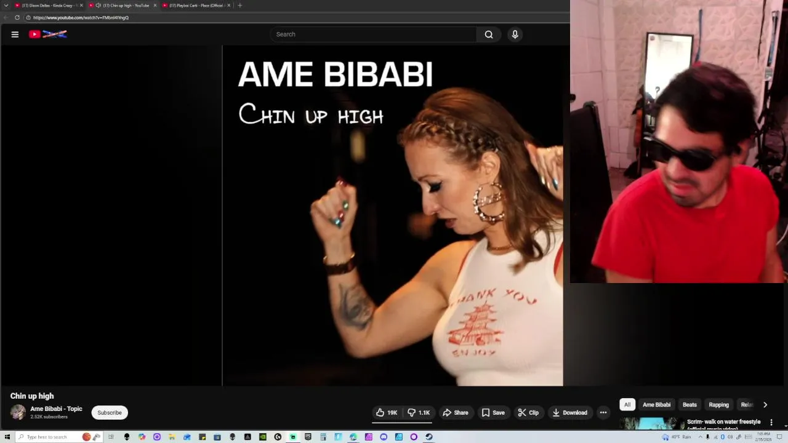The height and width of the screenshot is (443, 788).
Task: Open the YouTube hamburger guide menu
Action: click(x=15, y=34)
